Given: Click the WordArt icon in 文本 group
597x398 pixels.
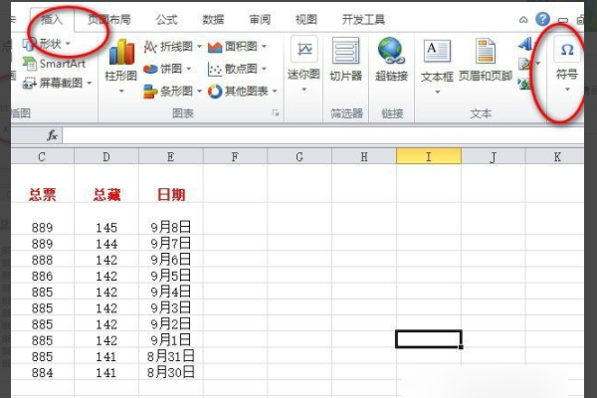Looking at the screenshot, I should 525,44.
